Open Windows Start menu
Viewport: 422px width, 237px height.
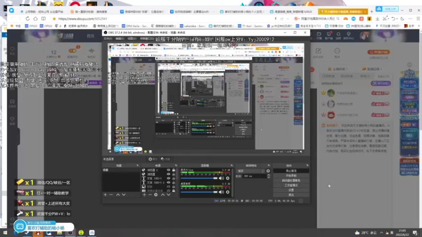click(x=5, y=233)
